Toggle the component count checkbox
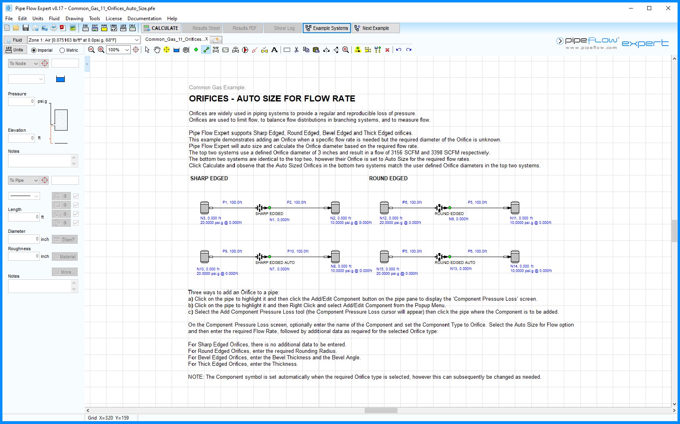 (x=76, y=205)
